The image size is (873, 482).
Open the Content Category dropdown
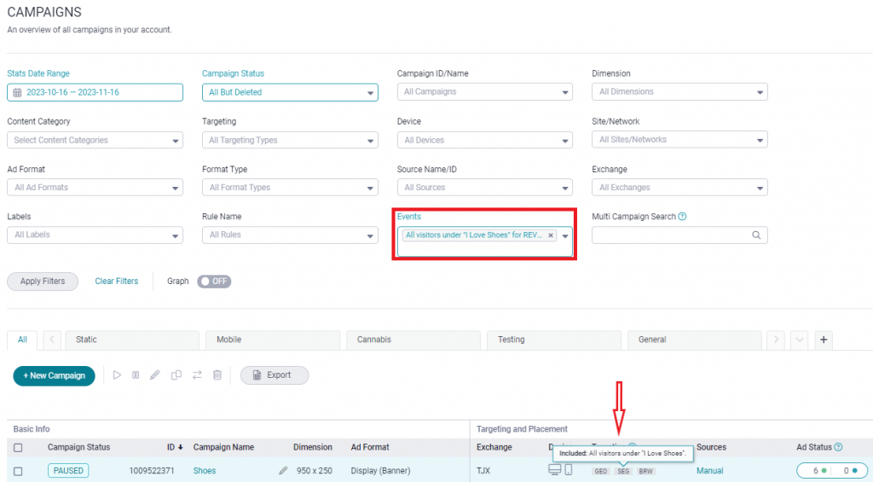95,141
